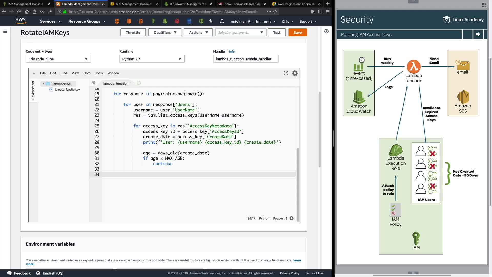Image resolution: width=492 pixels, height=277 pixels.
Task: Switch to SES Management Console tab
Action: (133, 4)
